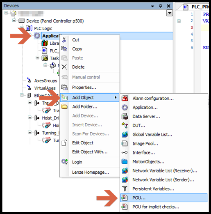The image size is (211, 214).
Task: Open the Add Object submenu
Action: click(x=90, y=97)
